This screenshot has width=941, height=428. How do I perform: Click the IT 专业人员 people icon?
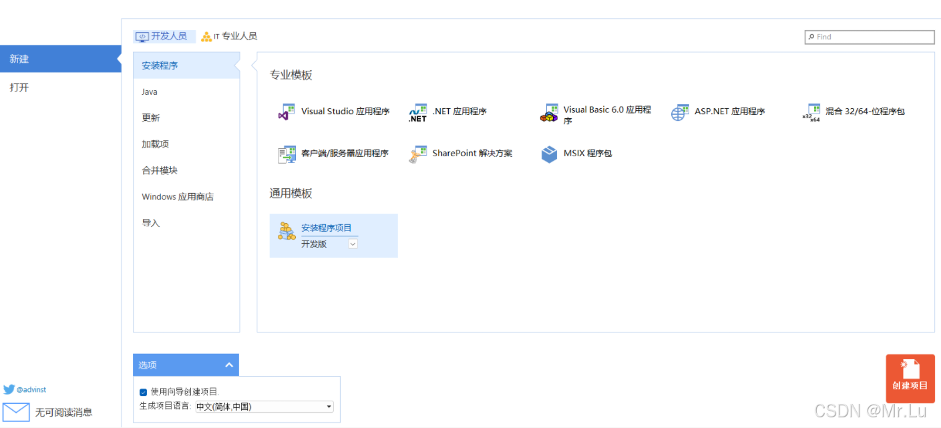point(206,37)
